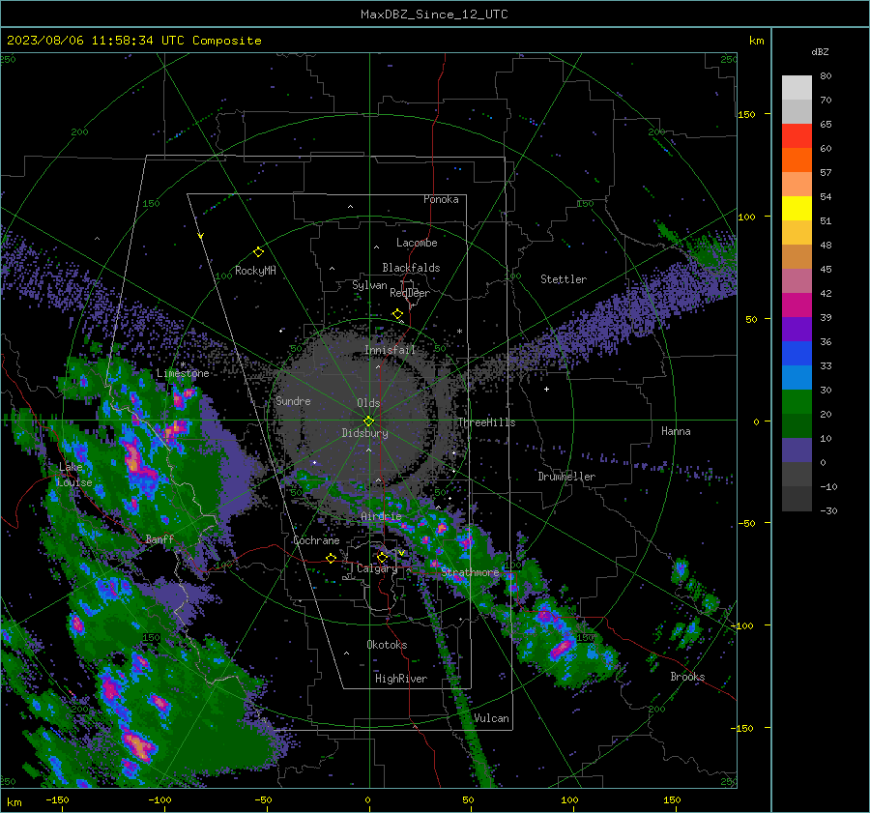Click the dBZ legend heading

820,51
